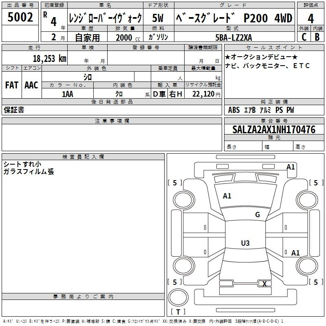Image resolution: width=326 pixels, height=326 pixels.
Task: Click the equipment list ABS エアB アルミ PS PW
Action: (x=261, y=110)
